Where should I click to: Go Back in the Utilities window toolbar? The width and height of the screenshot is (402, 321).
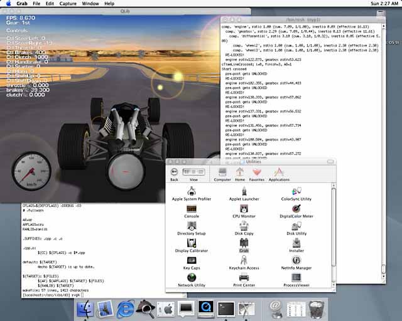pos(175,172)
